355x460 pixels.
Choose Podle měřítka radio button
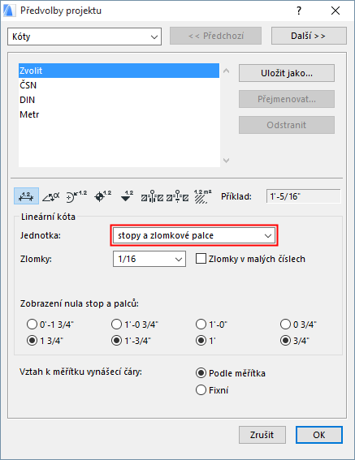point(201,373)
